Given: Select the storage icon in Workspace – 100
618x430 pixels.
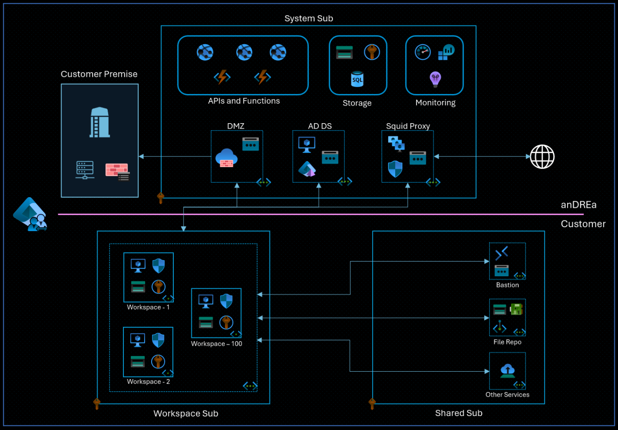Looking at the screenshot, I should pos(206,322).
